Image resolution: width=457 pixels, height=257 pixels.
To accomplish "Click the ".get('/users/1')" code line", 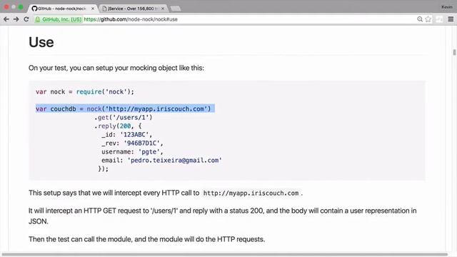I will click(x=123, y=117).
